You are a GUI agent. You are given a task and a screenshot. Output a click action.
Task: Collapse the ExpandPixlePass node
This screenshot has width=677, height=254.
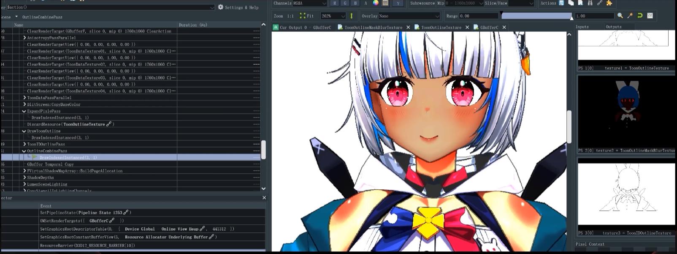tap(24, 111)
